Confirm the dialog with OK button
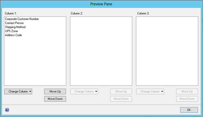 [x=189, y=110]
